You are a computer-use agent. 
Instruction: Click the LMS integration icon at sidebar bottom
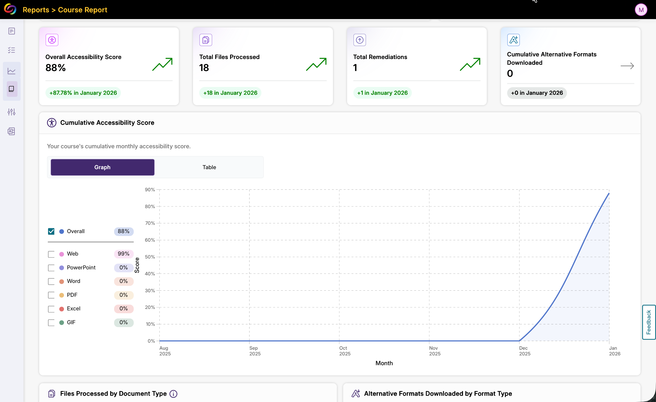point(12,131)
